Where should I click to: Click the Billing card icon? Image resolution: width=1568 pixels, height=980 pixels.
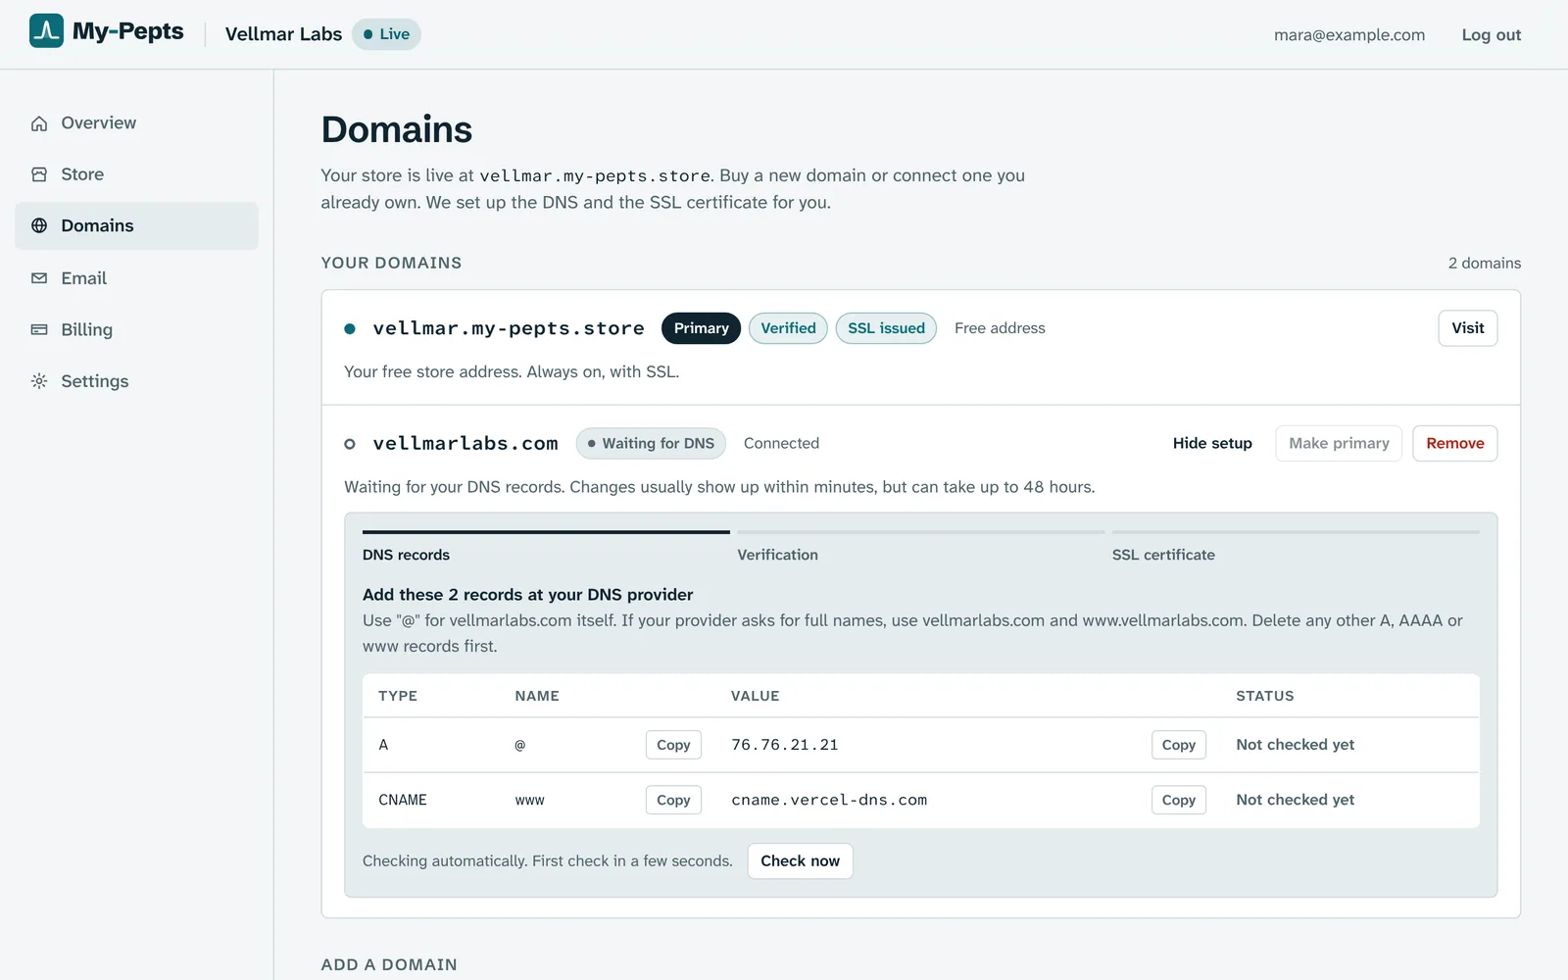pos(39,330)
